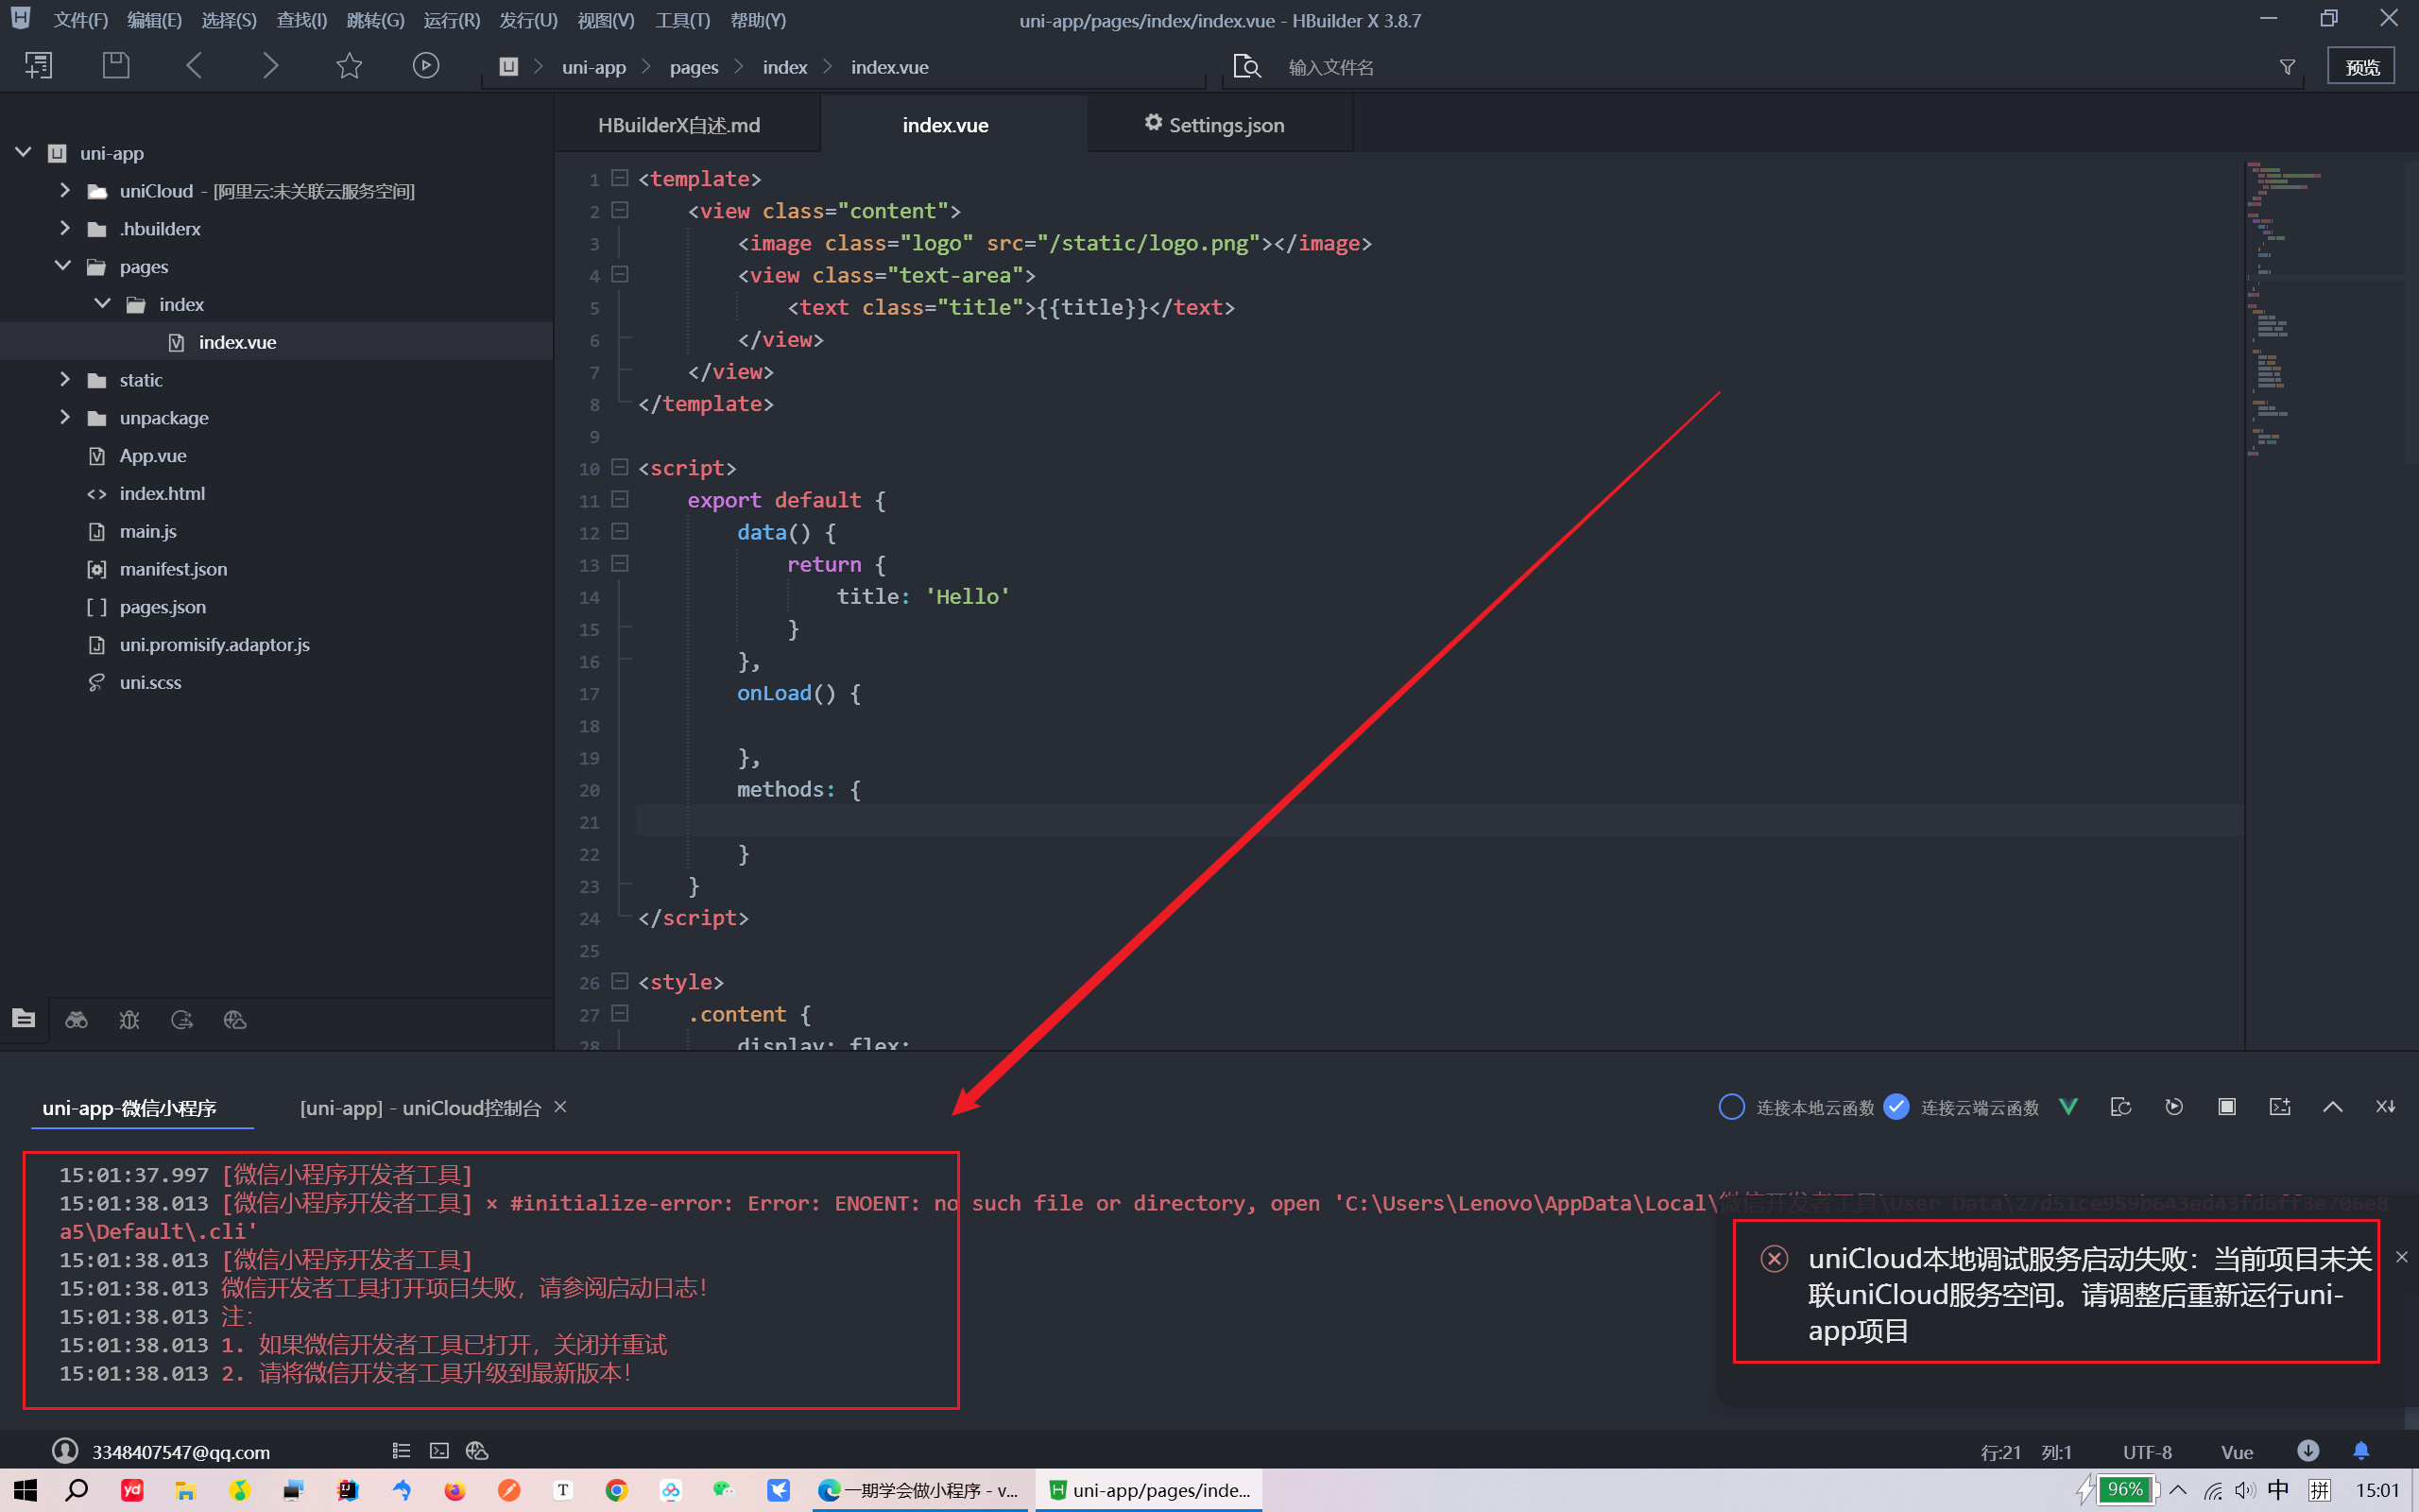Open the 发行(U) menu

point(528,20)
